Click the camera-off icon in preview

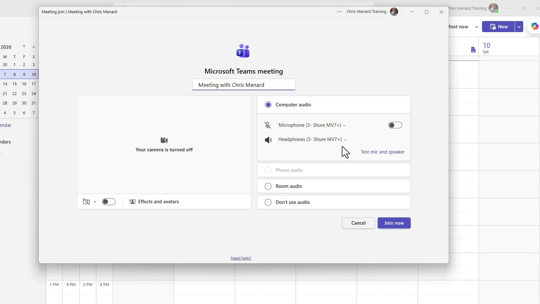(164, 140)
